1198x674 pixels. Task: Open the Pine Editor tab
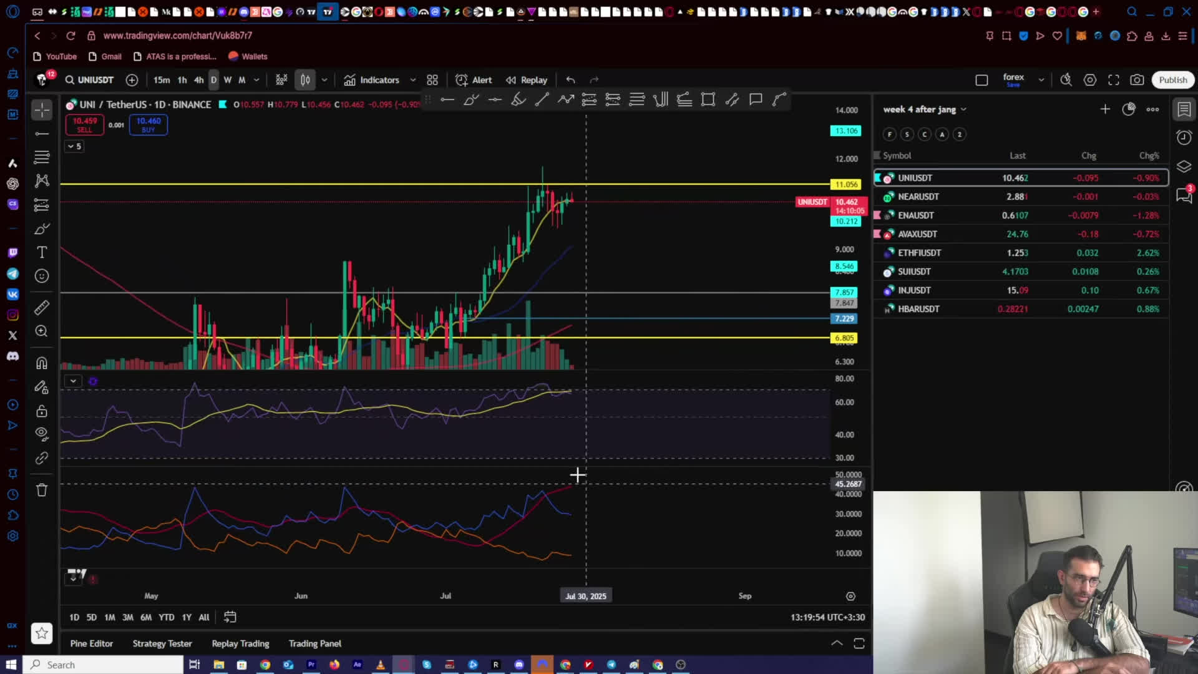pos(92,643)
